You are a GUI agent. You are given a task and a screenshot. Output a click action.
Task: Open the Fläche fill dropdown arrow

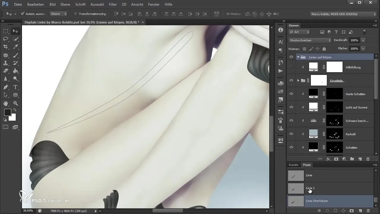pos(363,48)
